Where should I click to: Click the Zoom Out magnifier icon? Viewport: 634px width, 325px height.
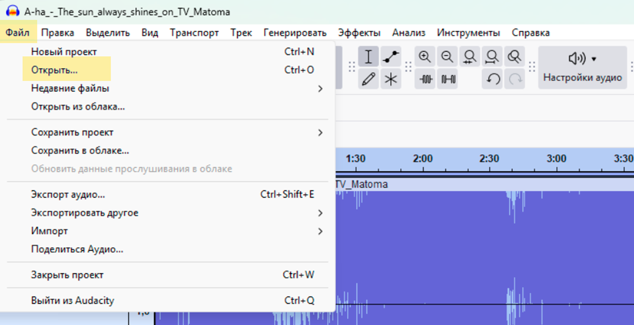[x=448, y=57]
